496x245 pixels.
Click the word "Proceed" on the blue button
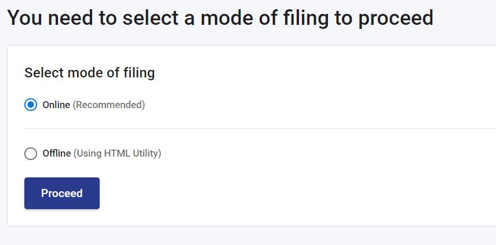click(62, 194)
